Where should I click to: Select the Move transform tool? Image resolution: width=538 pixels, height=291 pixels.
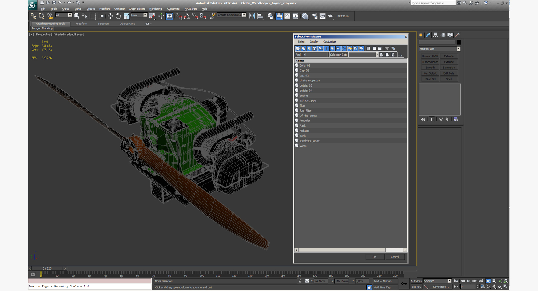(x=110, y=16)
